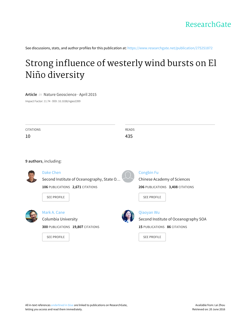This screenshot has height=328, width=250.
Task: Click the Nature Geoscience journal name
Action: (x=60, y=94)
